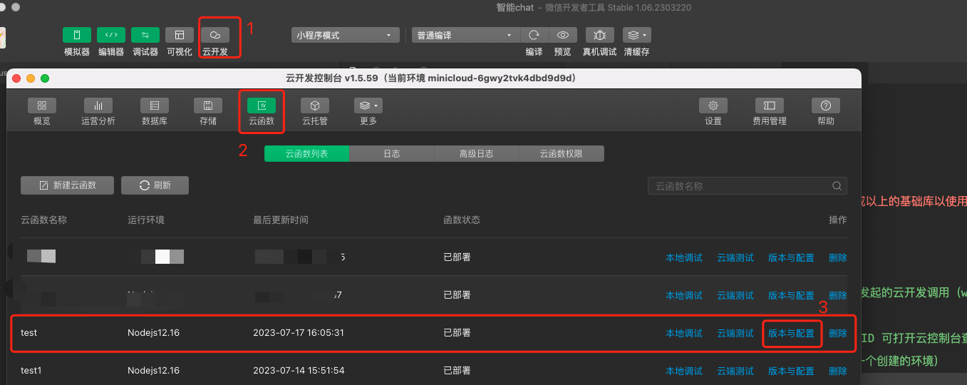Screen dimensions: 967x385
Task: Open the 概览 overview section
Action: [x=42, y=106]
